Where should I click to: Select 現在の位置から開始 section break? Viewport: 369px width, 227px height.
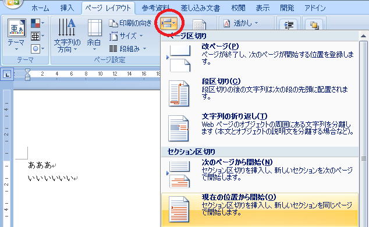point(260,210)
